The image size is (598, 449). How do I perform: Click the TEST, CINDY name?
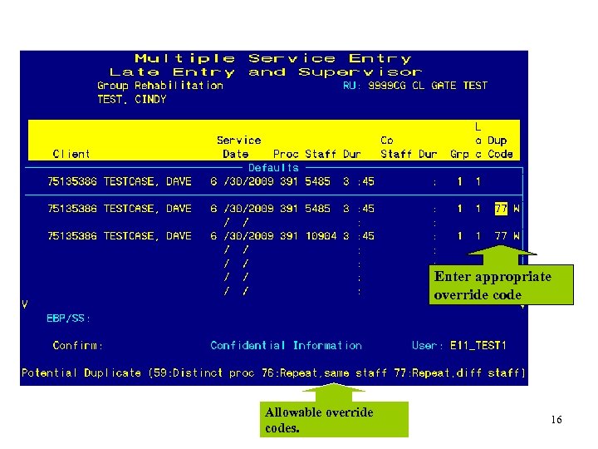[132, 99]
